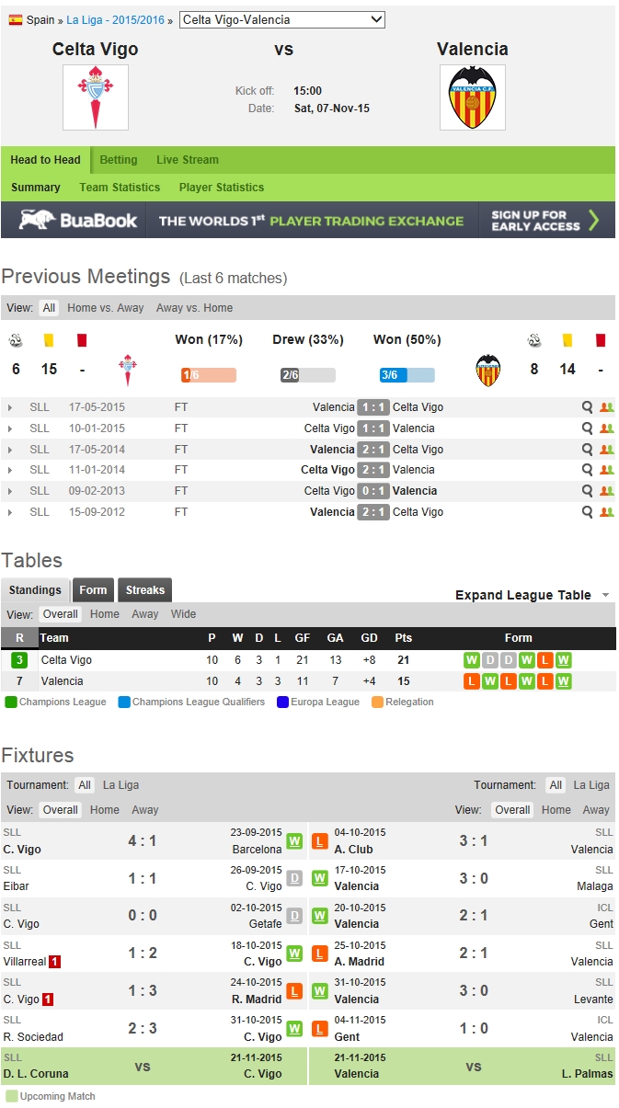
Task: Open the Betting tab
Action: tap(119, 160)
